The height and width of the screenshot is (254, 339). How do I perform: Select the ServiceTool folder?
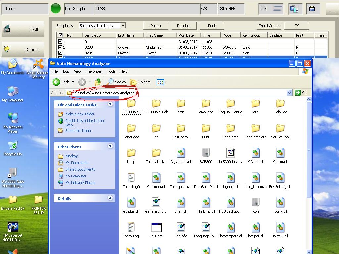tap(280, 132)
